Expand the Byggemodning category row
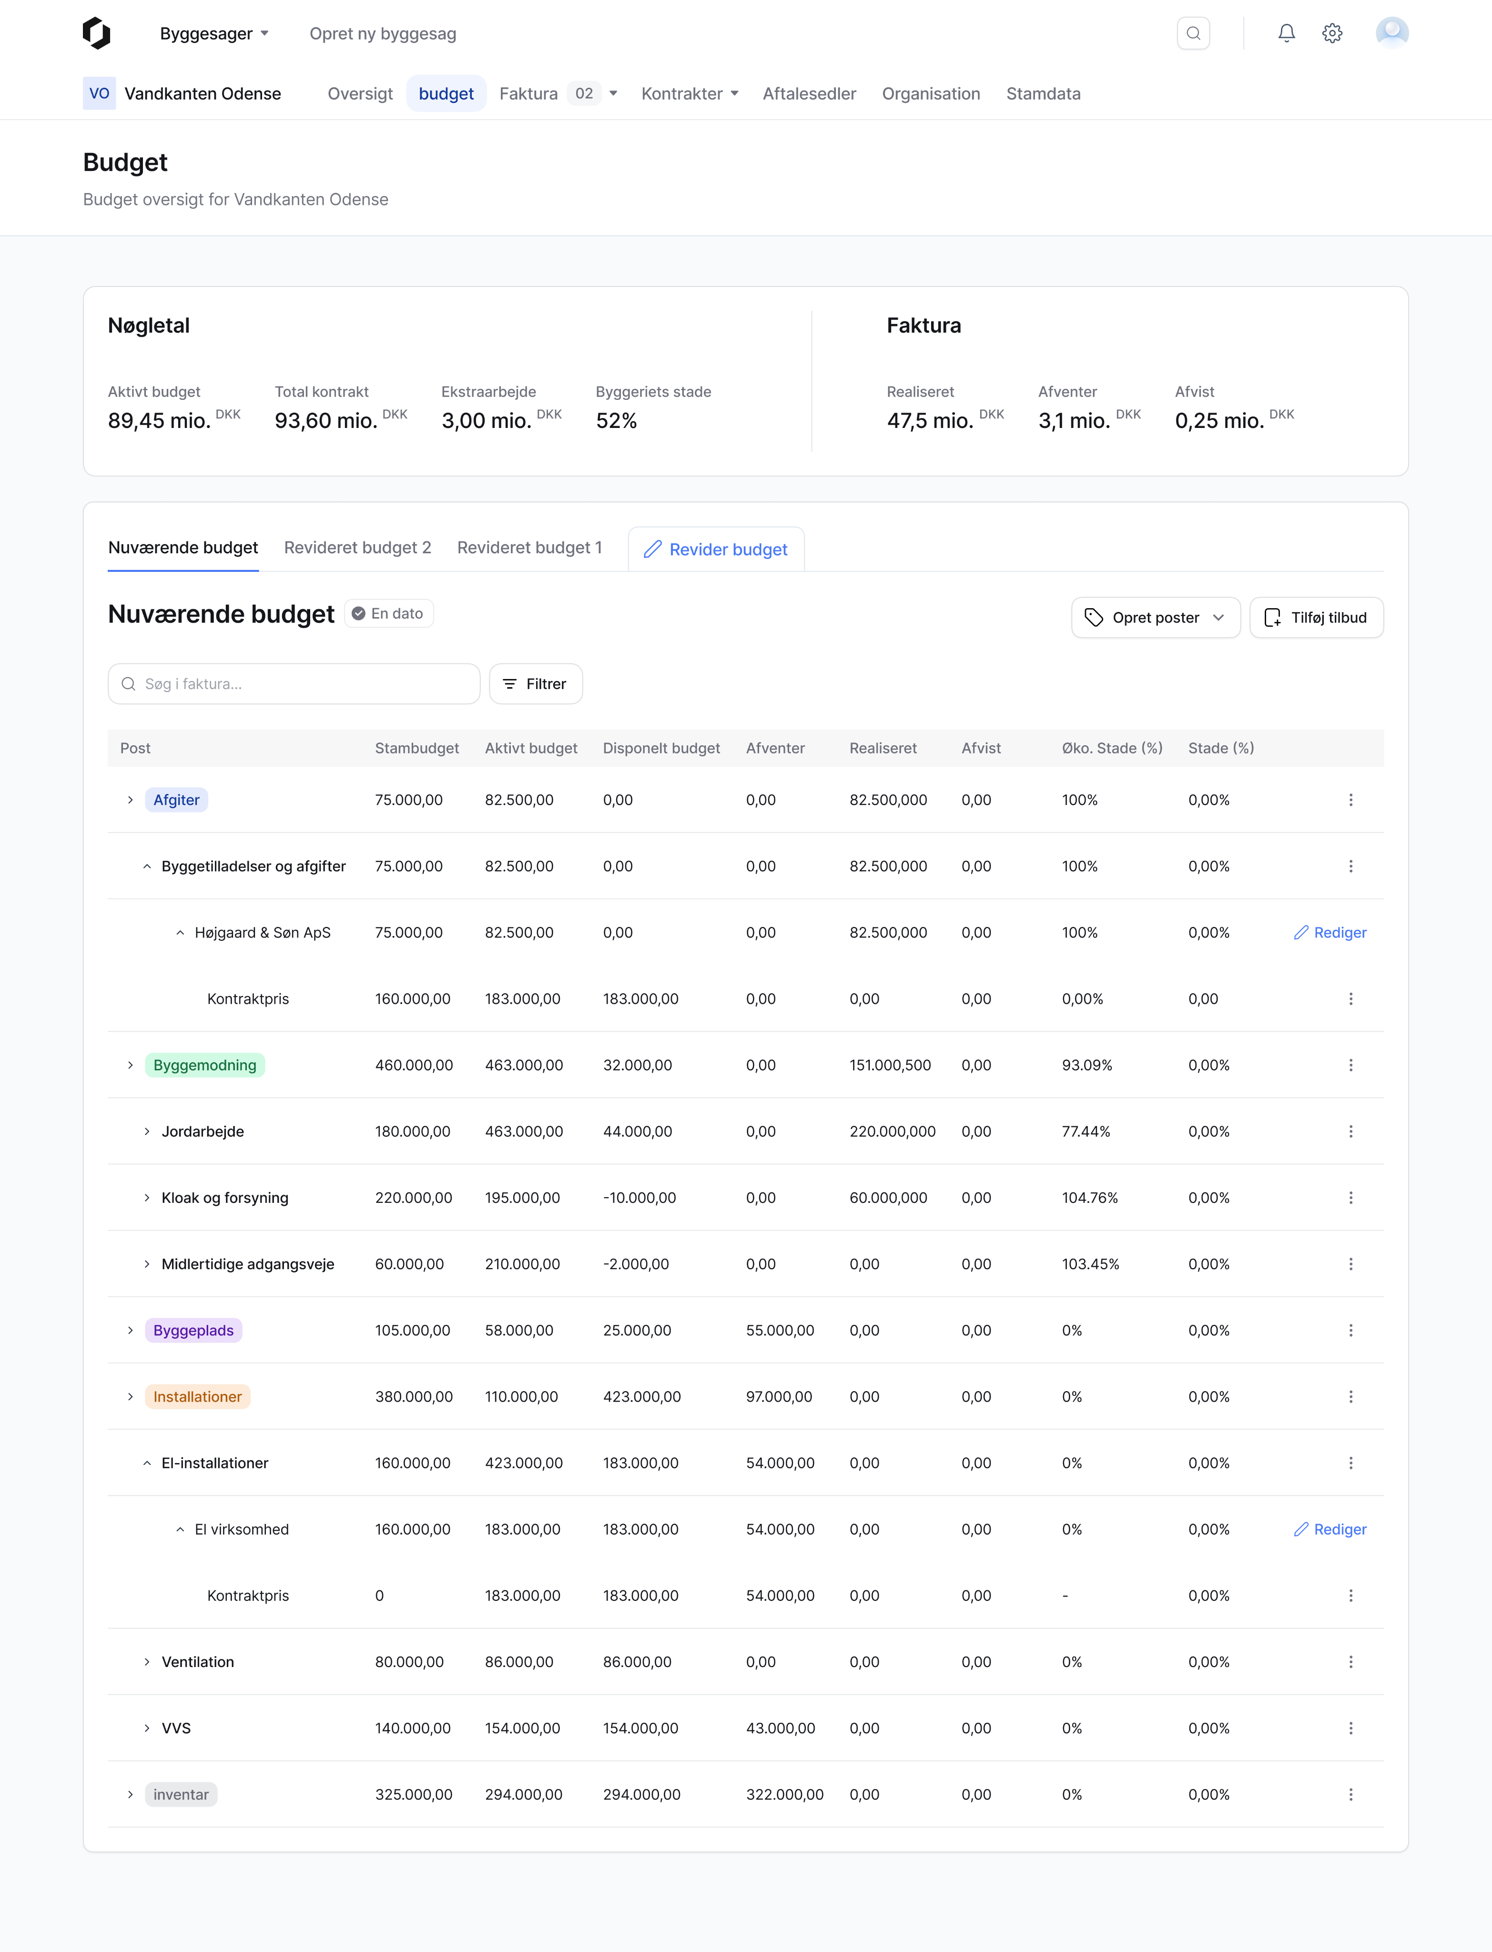Viewport: 1492px width, 1952px height. pos(131,1065)
